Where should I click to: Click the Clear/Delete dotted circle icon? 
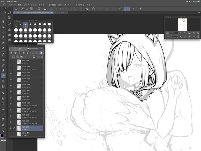75,9
